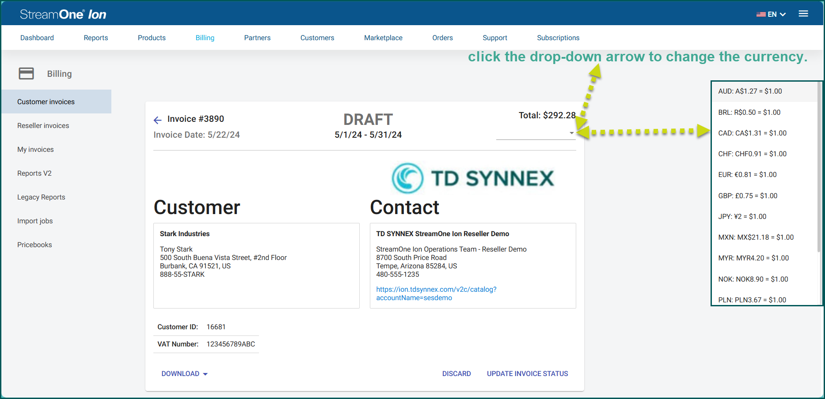Open the ion.tdsynnex.com catalog link

[x=436, y=294]
